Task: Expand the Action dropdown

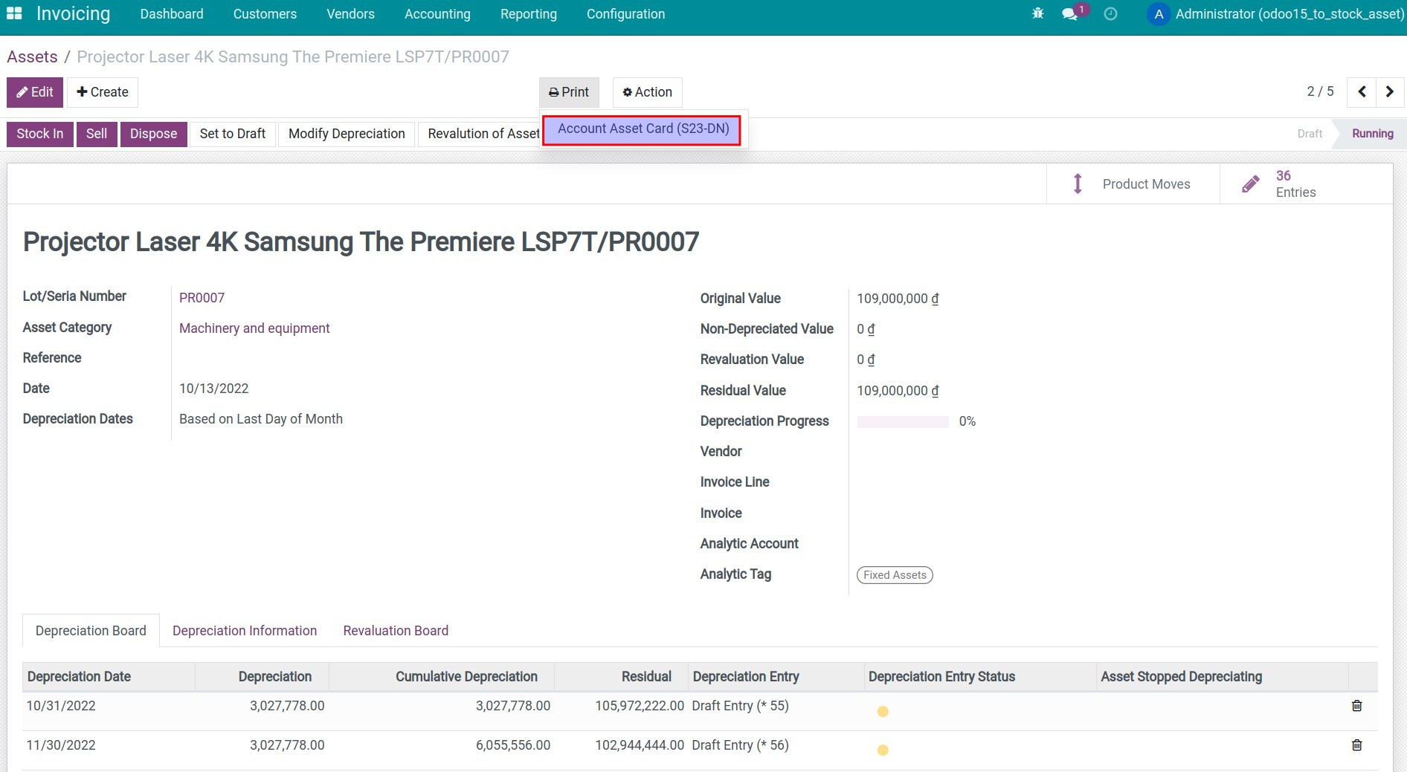Action: point(647,92)
